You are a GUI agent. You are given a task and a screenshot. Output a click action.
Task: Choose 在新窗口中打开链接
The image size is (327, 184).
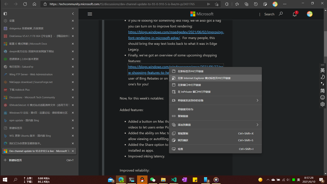(x=215, y=85)
